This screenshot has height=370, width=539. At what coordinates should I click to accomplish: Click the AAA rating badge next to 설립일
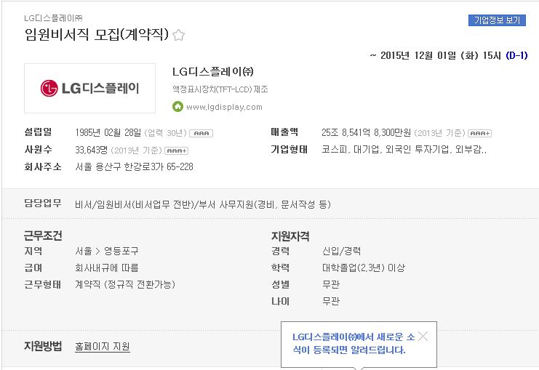click(201, 133)
